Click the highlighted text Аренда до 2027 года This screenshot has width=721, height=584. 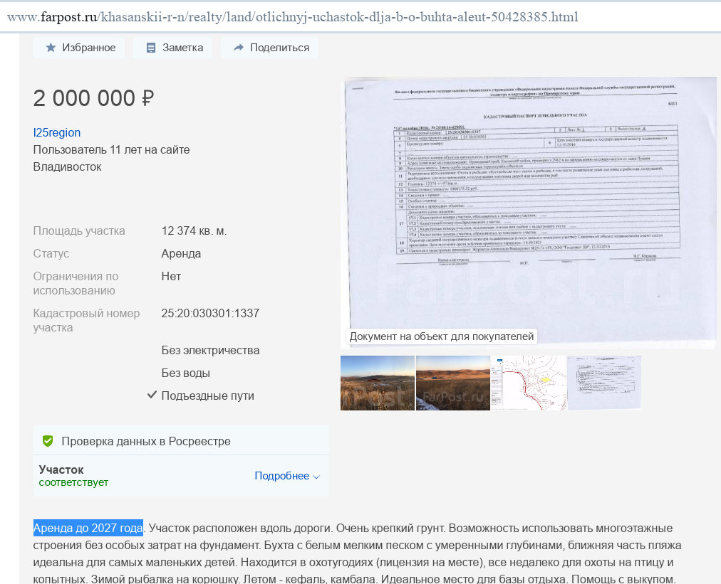tap(88, 528)
